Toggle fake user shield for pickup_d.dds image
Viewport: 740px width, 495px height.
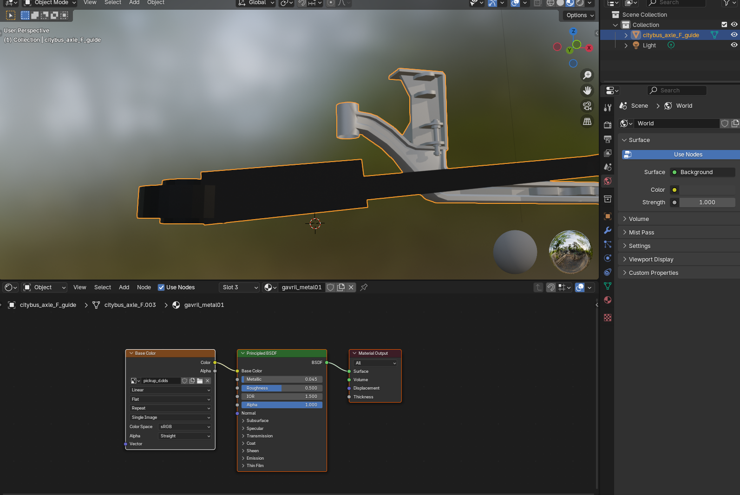185,381
